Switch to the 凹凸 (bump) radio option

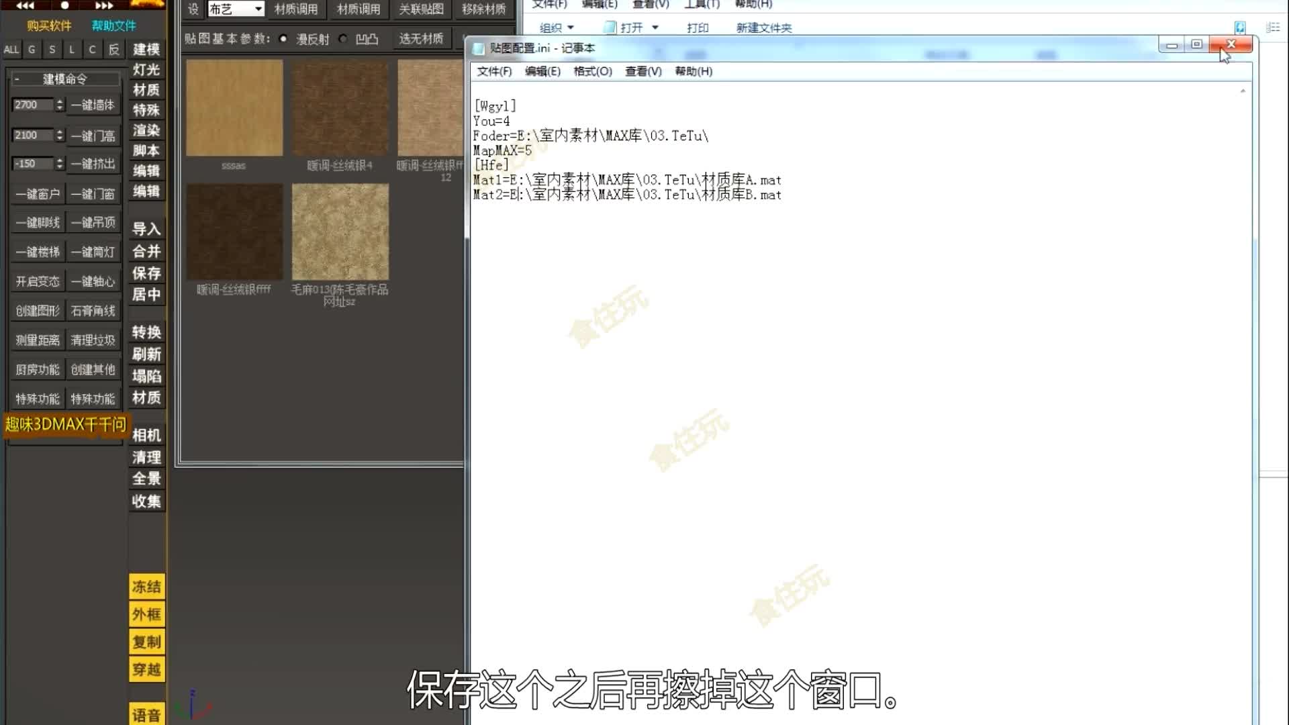click(x=344, y=39)
